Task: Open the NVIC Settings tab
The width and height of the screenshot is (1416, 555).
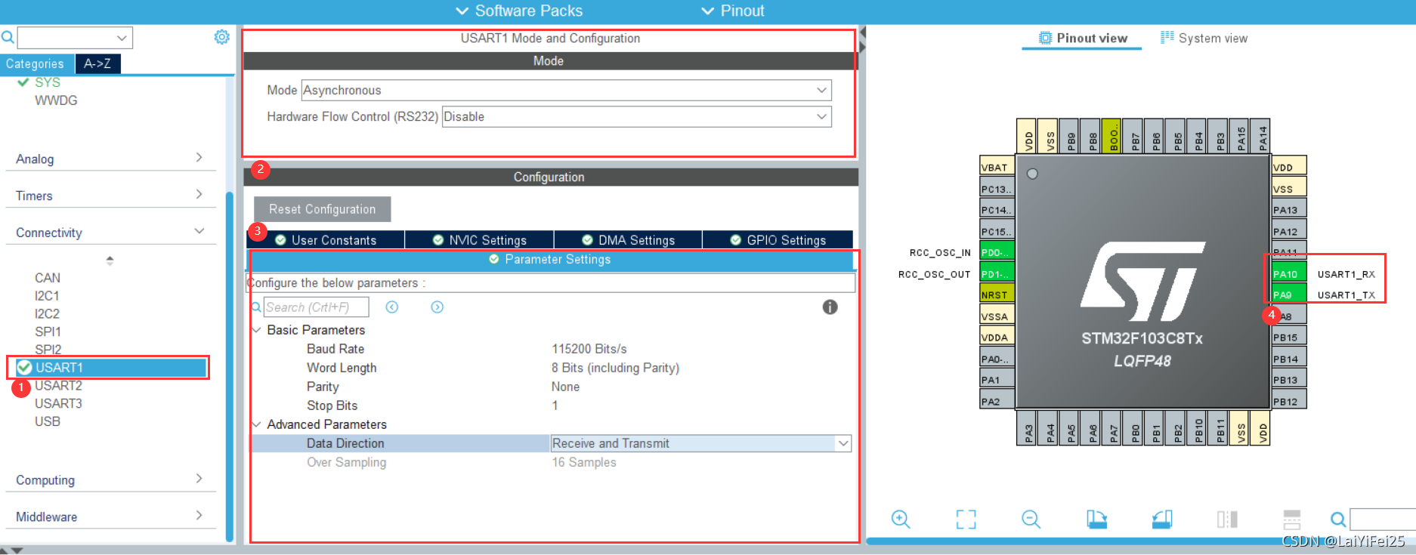Action: pos(479,239)
